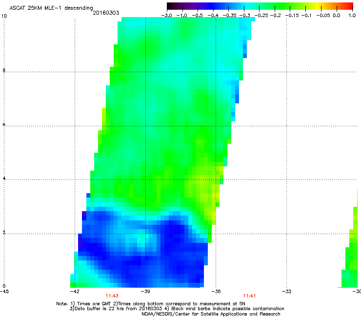Click the color bar label -1.0
Viewport: 361px width, 317px height.
click(x=181, y=16)
